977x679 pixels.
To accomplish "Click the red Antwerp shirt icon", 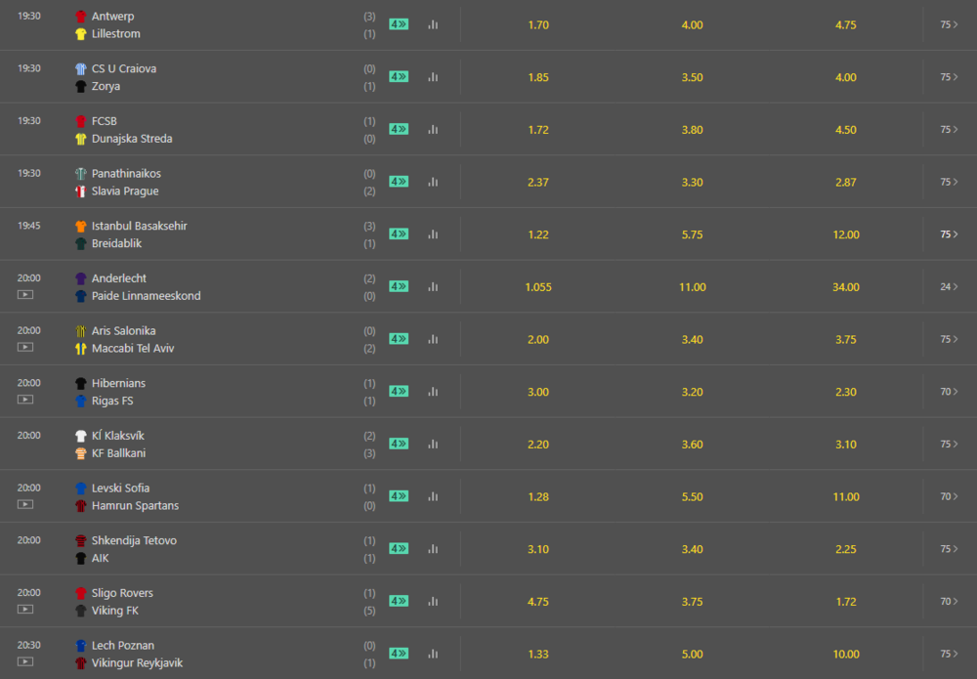I will pyautogui.click(x=81, y=17).
